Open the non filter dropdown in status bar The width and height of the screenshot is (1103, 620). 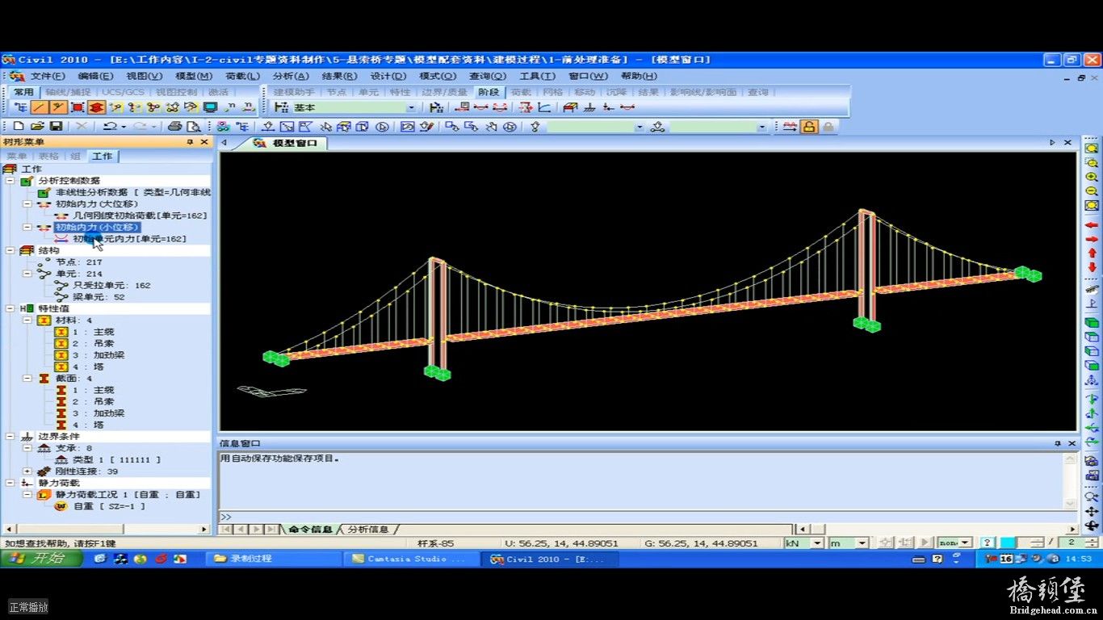(967, 543)
